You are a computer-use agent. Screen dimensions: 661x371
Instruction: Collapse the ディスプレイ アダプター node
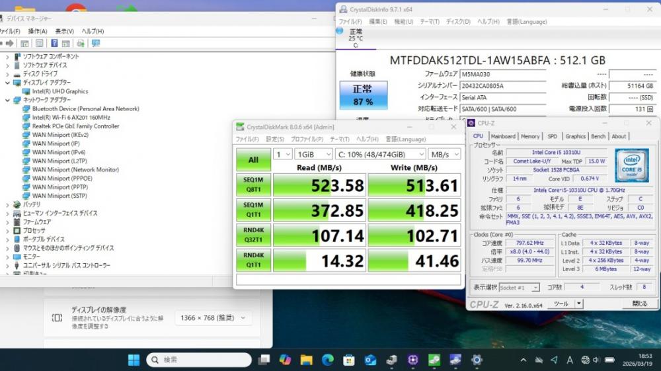point(7,83)
